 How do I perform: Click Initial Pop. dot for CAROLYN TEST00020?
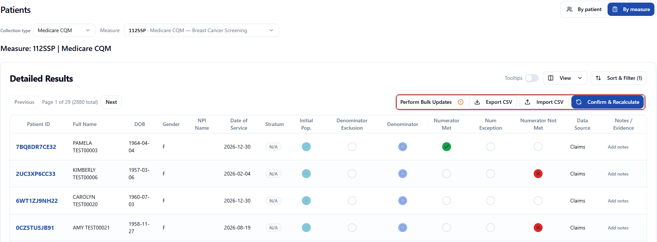tap(306, 201)
